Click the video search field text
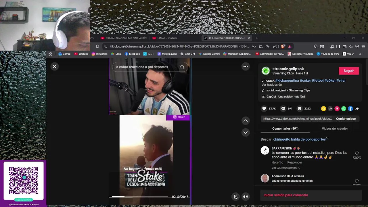Screen dimensions: 368x207 [142, 67]
